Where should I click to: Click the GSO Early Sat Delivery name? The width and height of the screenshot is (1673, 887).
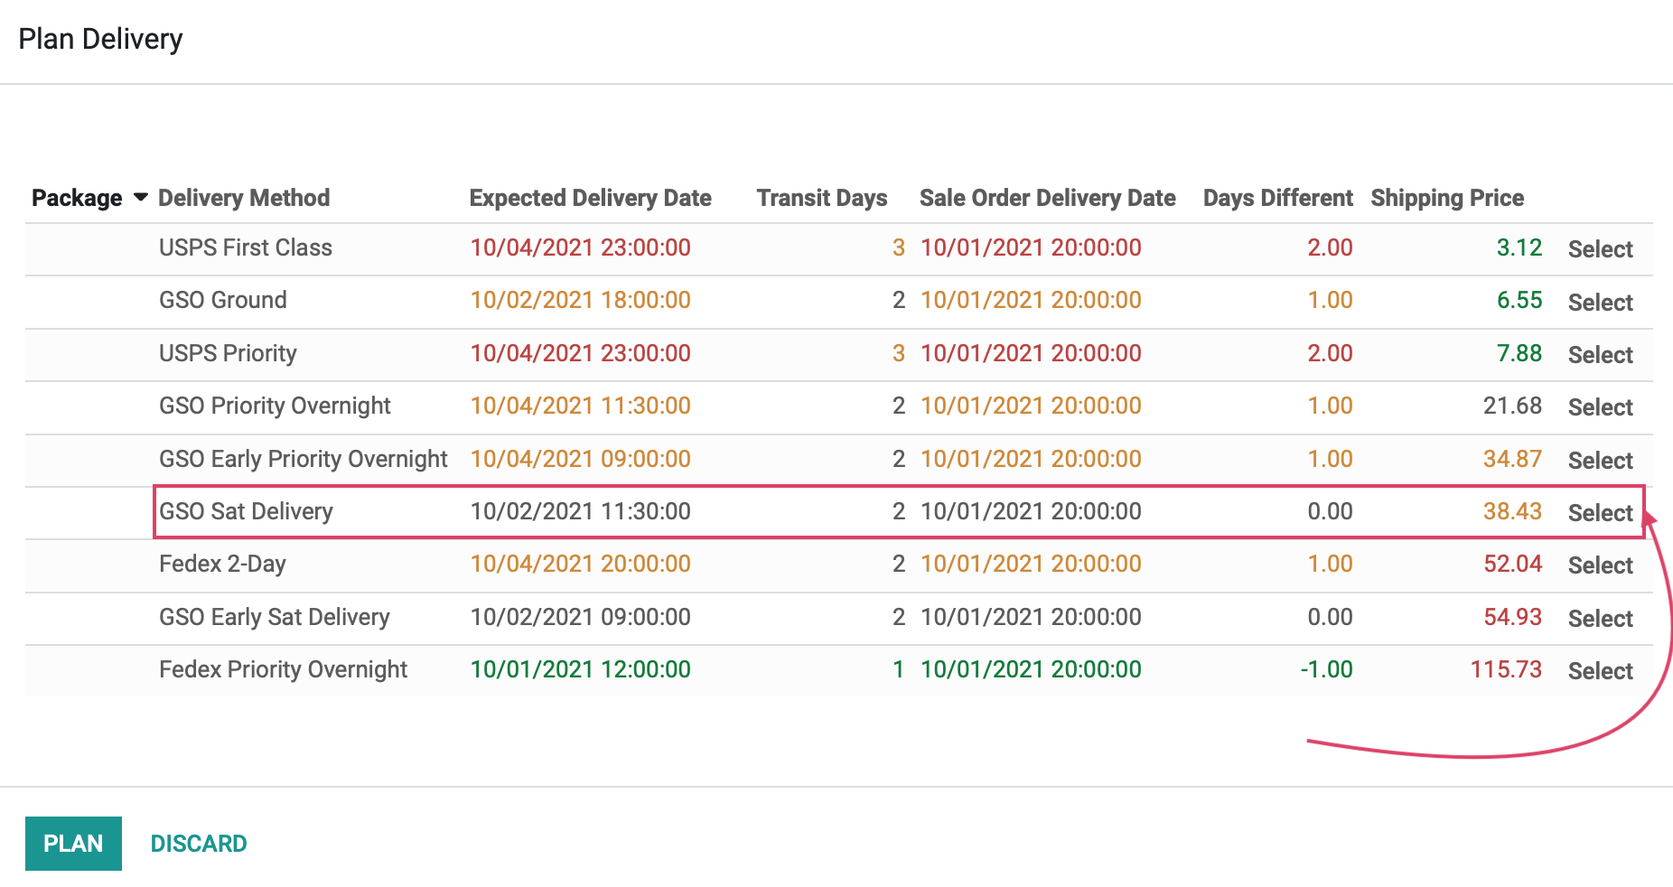[x=275, y=617]
